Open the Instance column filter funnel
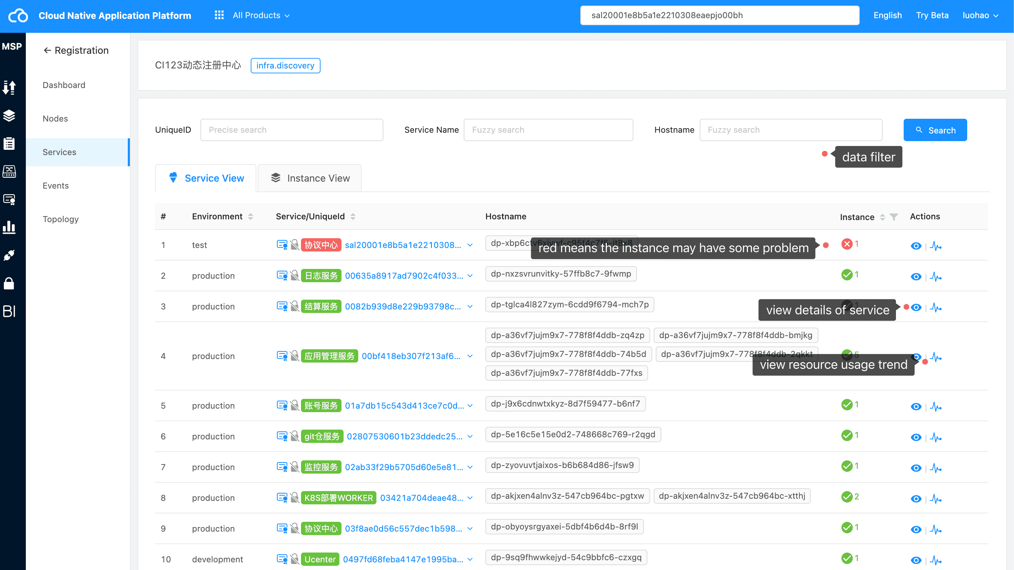The height and width of the screenshot is (570, 1014). (894, 217)
